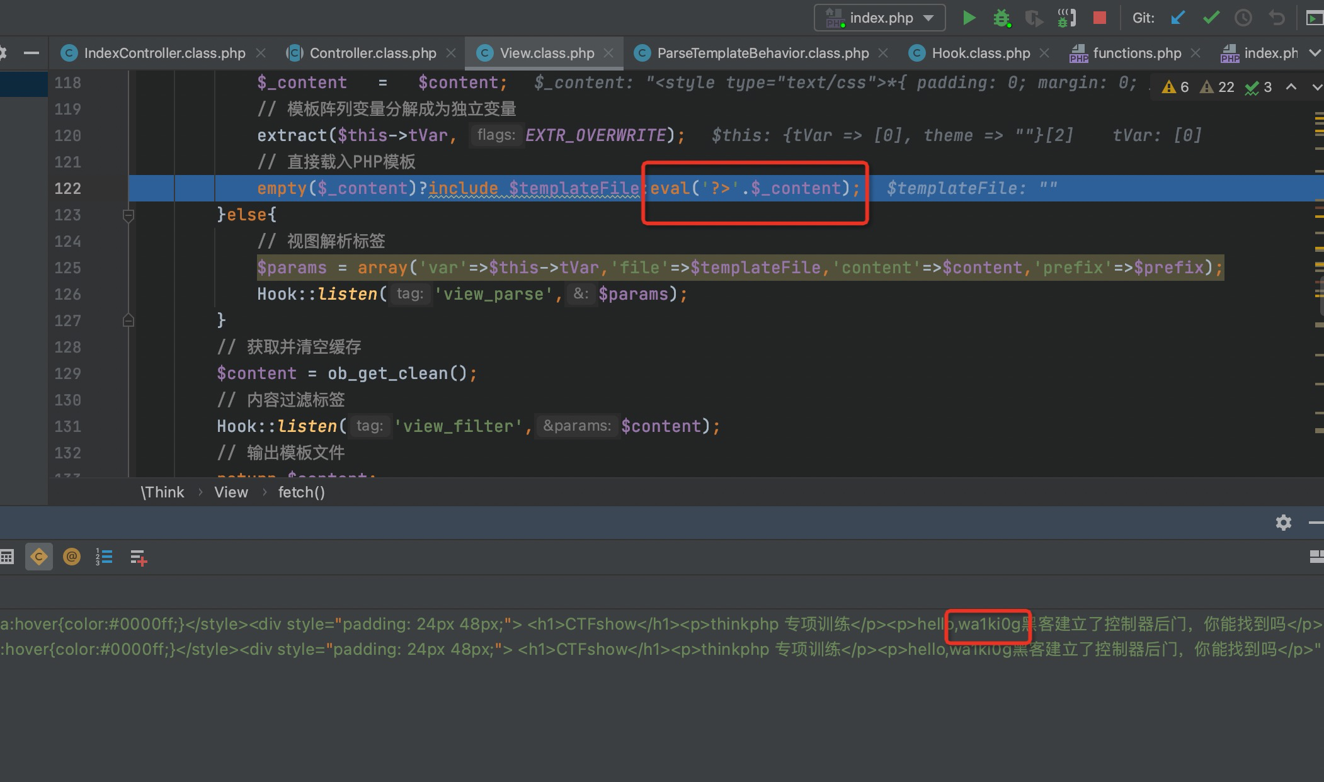The height and width of the screenshot is (782, 1324).
Task: Open the Hook.class.php tab
Action: point(980,53)
